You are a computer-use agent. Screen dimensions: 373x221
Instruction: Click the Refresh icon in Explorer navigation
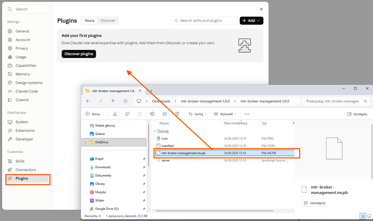(x=125, y=101)
